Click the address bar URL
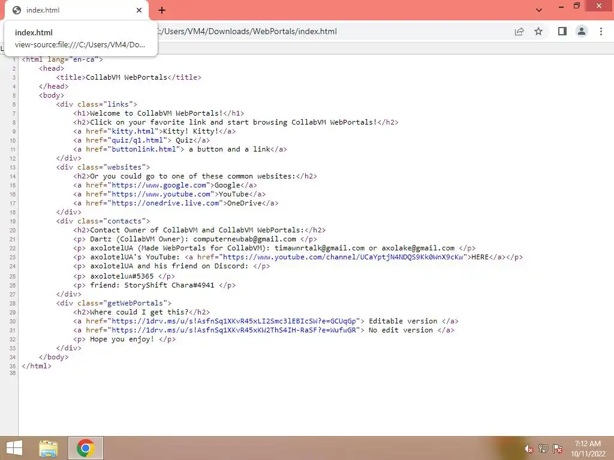The image size is (614, 460). click(246, 31)
